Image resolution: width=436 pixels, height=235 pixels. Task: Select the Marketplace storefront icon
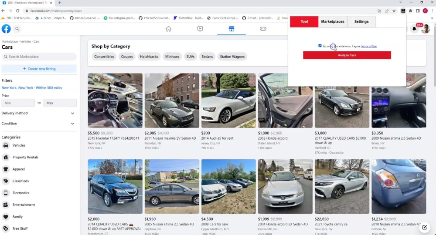pyautogui.click(x=232, y=29)
